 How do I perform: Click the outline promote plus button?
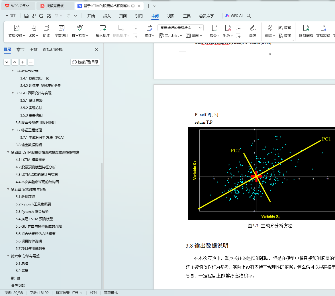coord(23,62)
